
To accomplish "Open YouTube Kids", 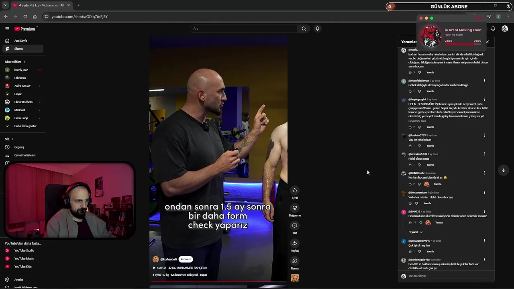I will pyautogui.click(x=22, y=267).
